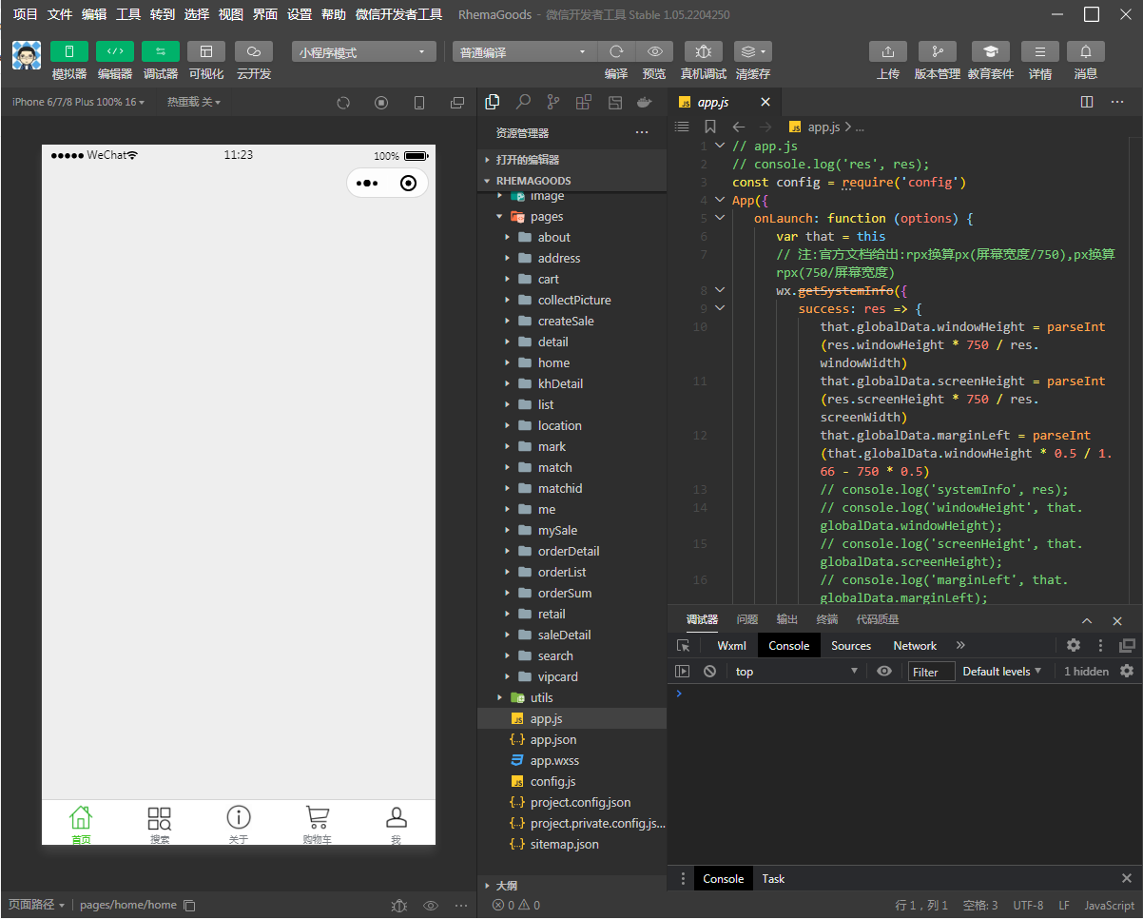Expand the utils folder
The image size is (1143, 919).
(x=541, y=697)
